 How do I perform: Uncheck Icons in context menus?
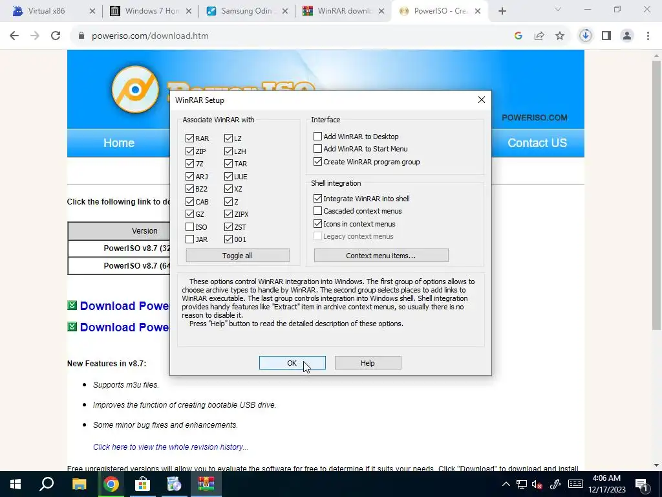click(x=317, y=223)
